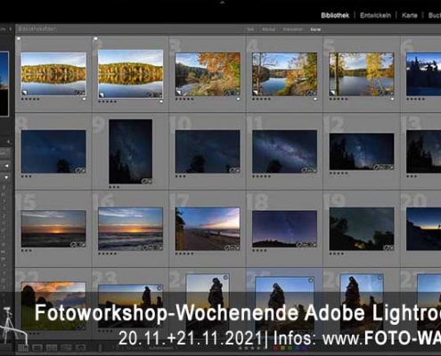Select night sky photo number 10
This screenshot has height=356, width=441.
point(208,151)
